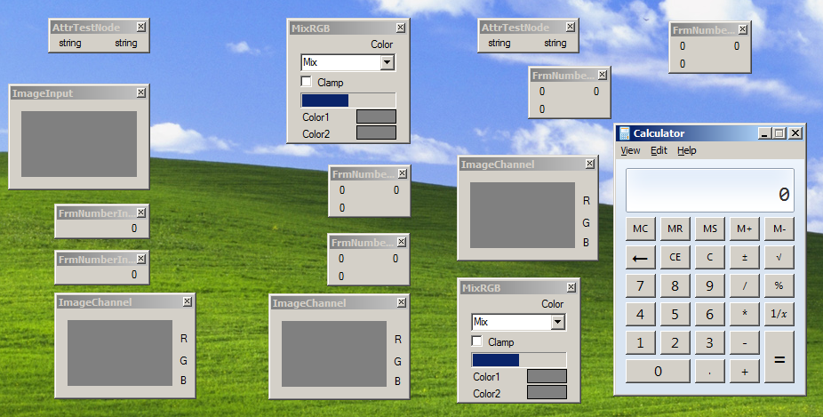Click the 2 key in Calculator
823x417 pixels.
click(x=675, y=342)
